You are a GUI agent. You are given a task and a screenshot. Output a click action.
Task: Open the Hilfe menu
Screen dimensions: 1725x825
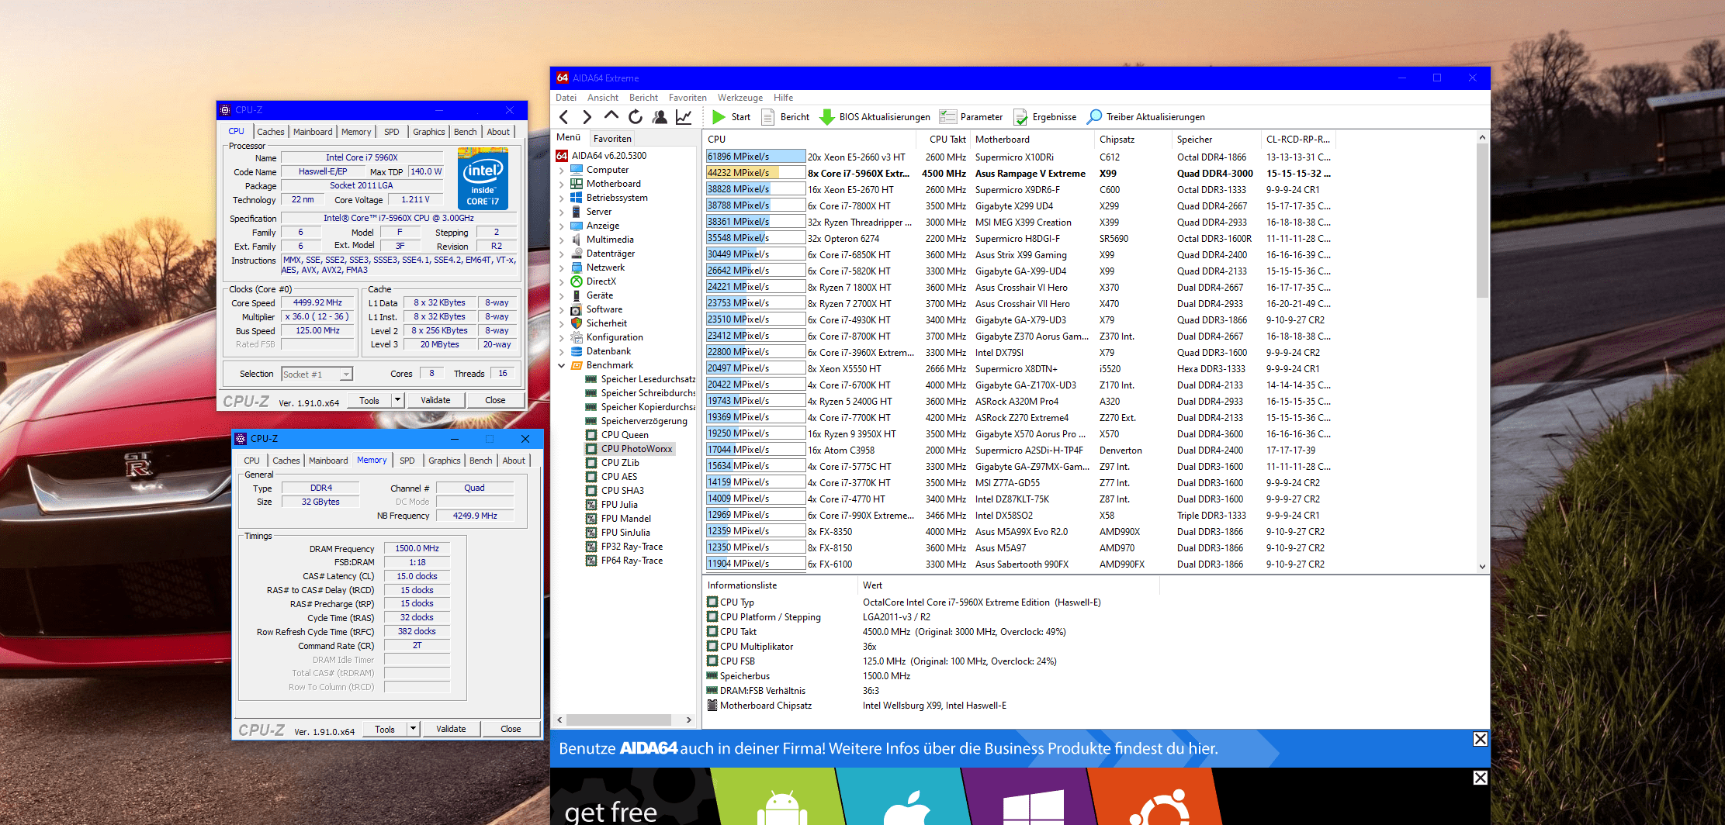coord(783,98)
